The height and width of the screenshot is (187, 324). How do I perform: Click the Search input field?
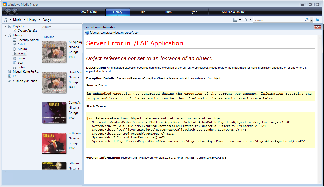point(278,20)
